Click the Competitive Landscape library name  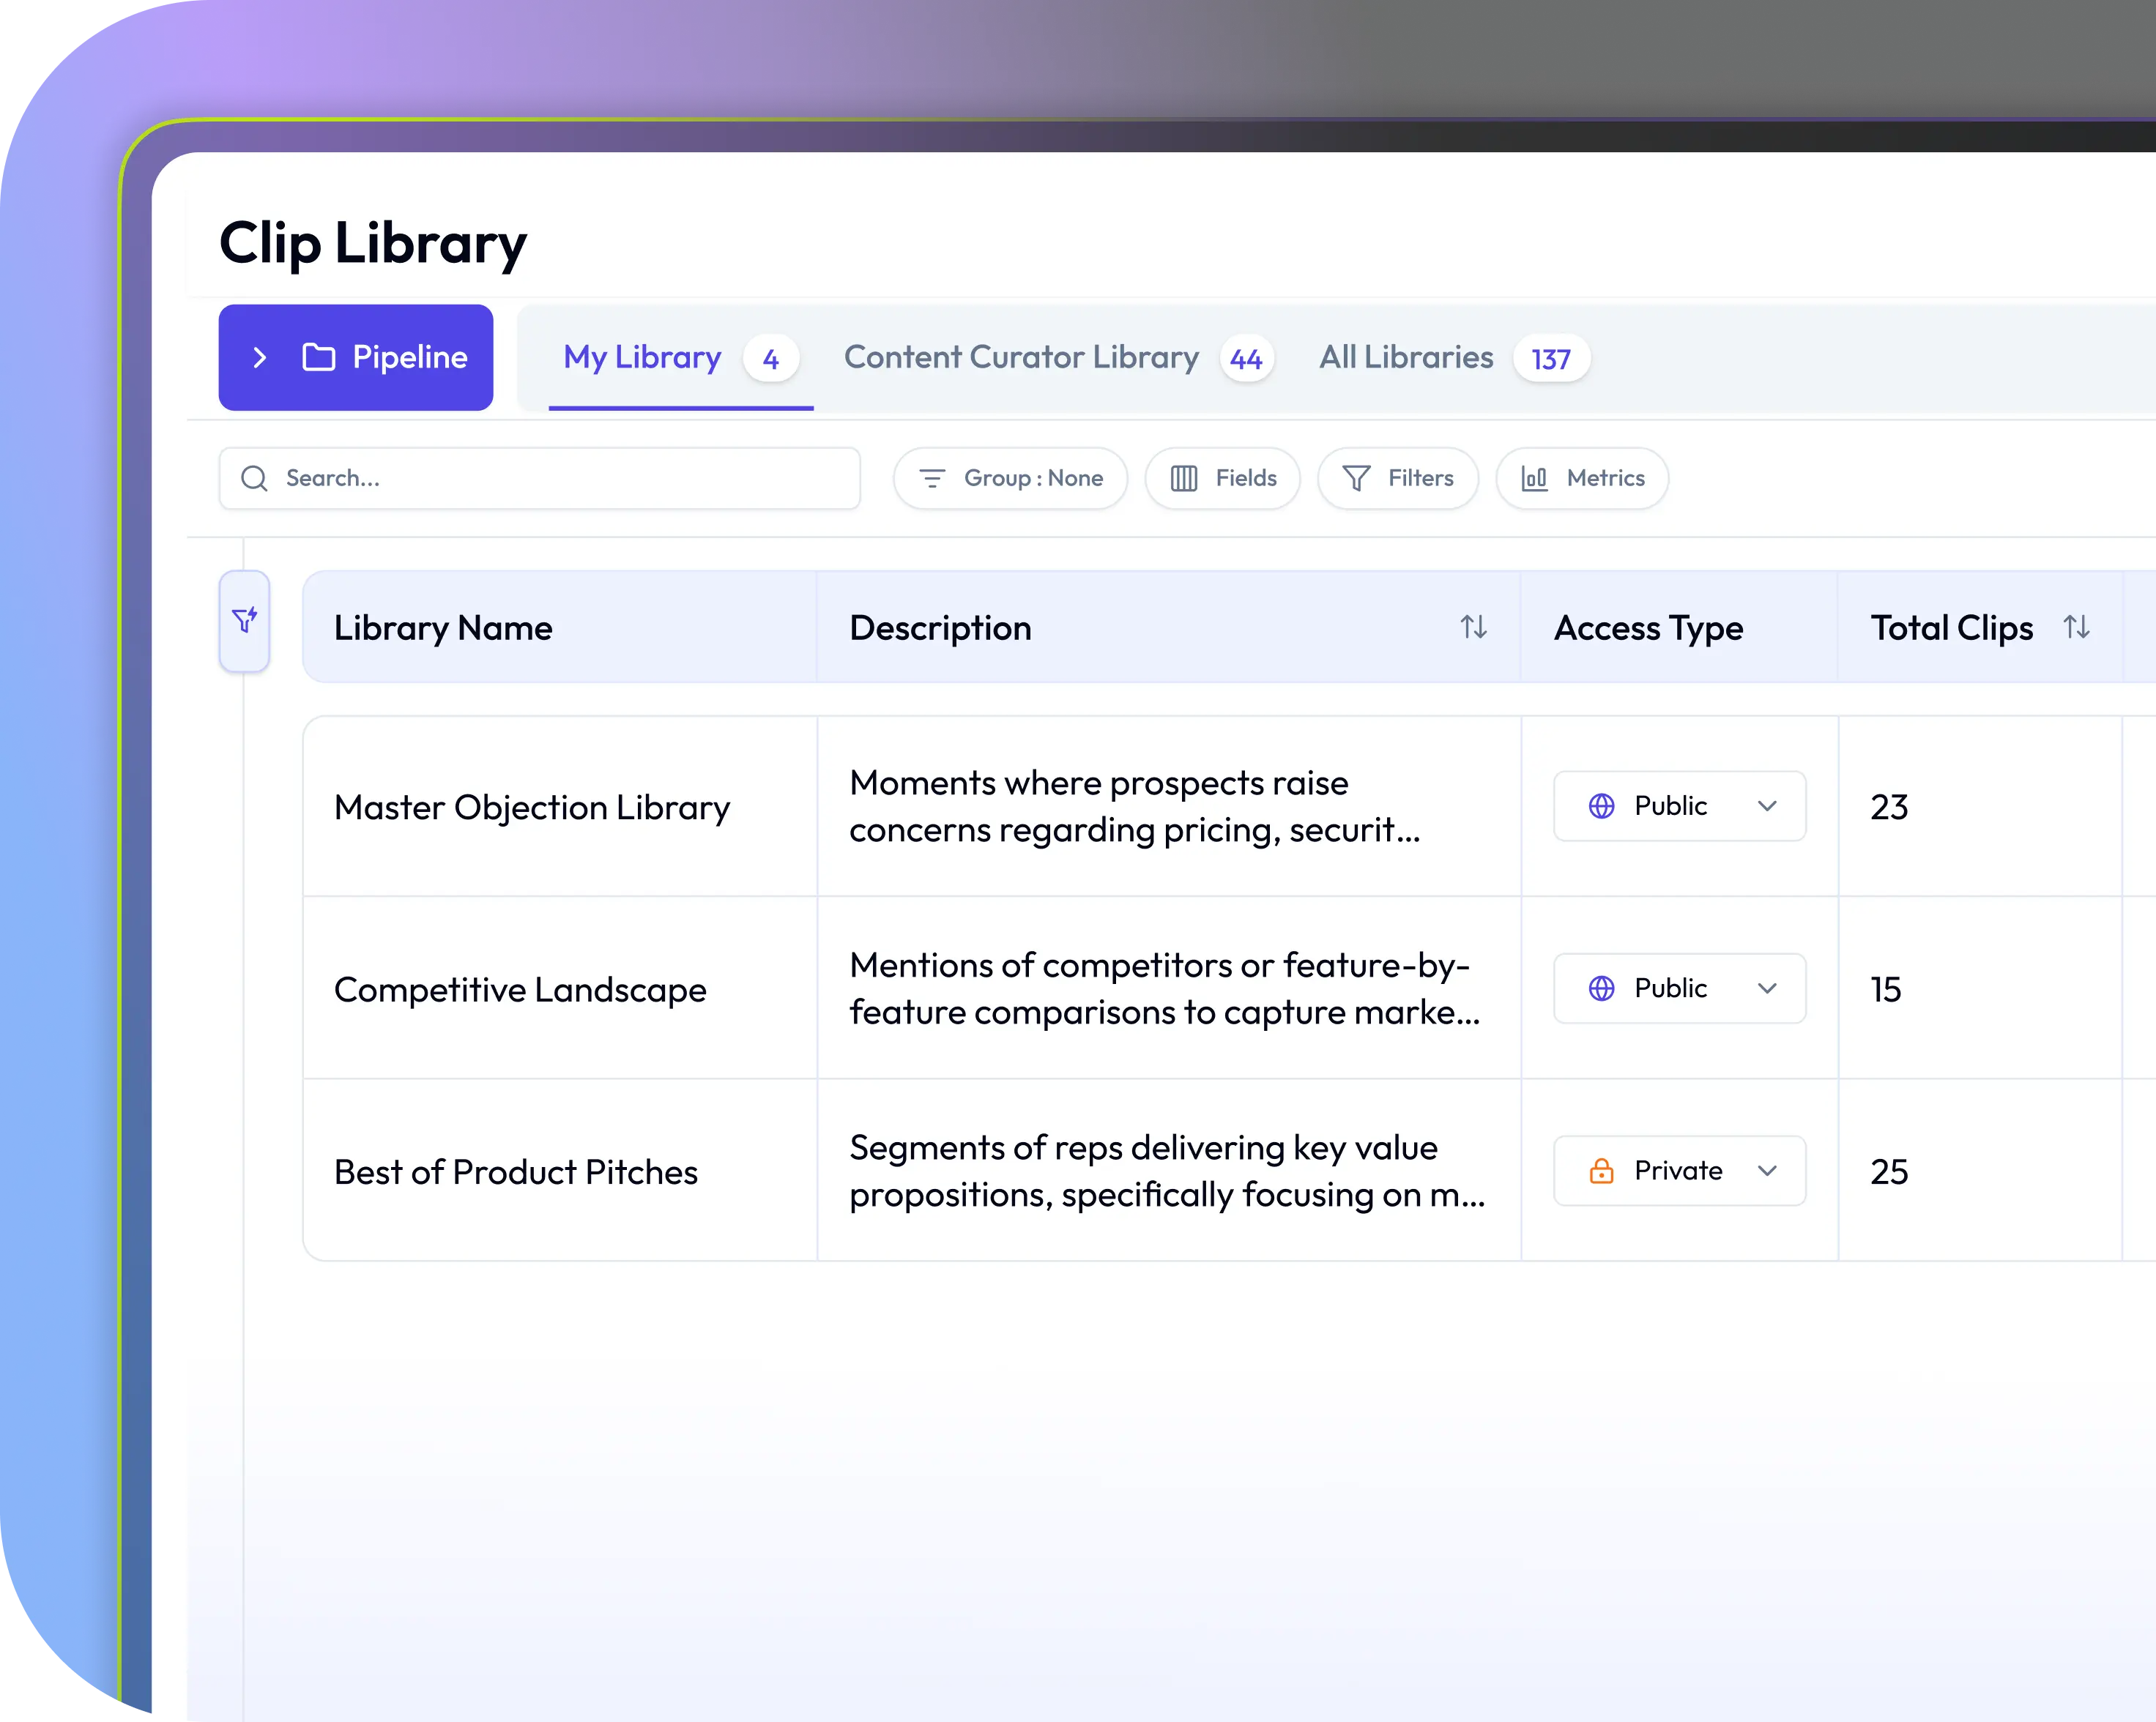520,989
